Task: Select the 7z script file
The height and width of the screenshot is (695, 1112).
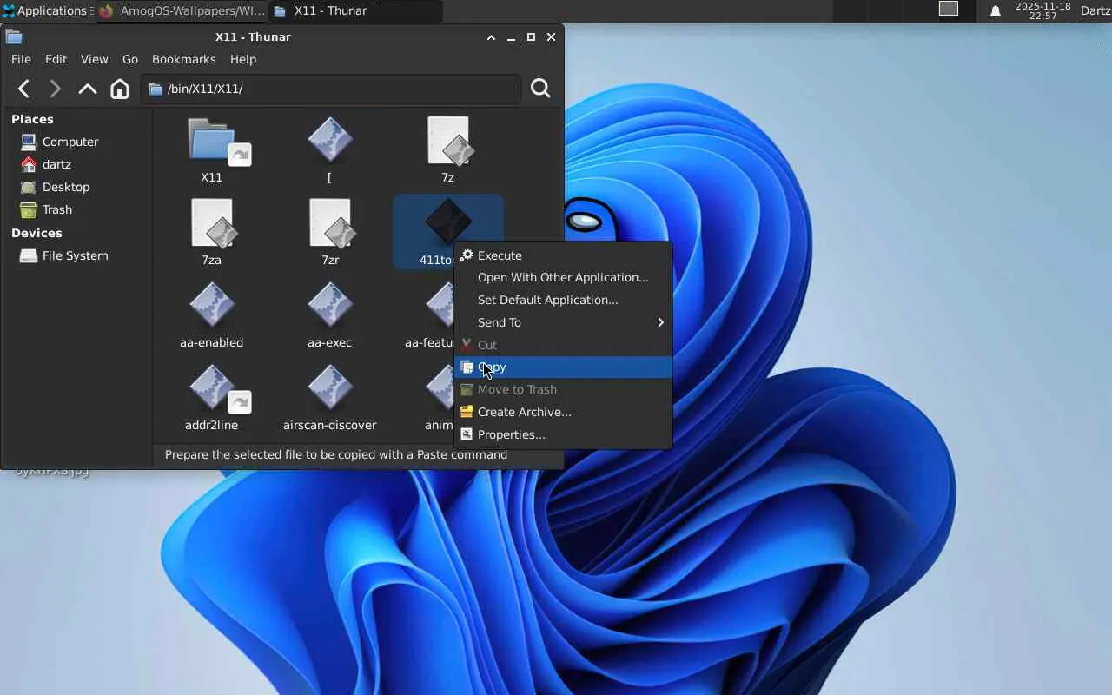Action: [447, 150]
